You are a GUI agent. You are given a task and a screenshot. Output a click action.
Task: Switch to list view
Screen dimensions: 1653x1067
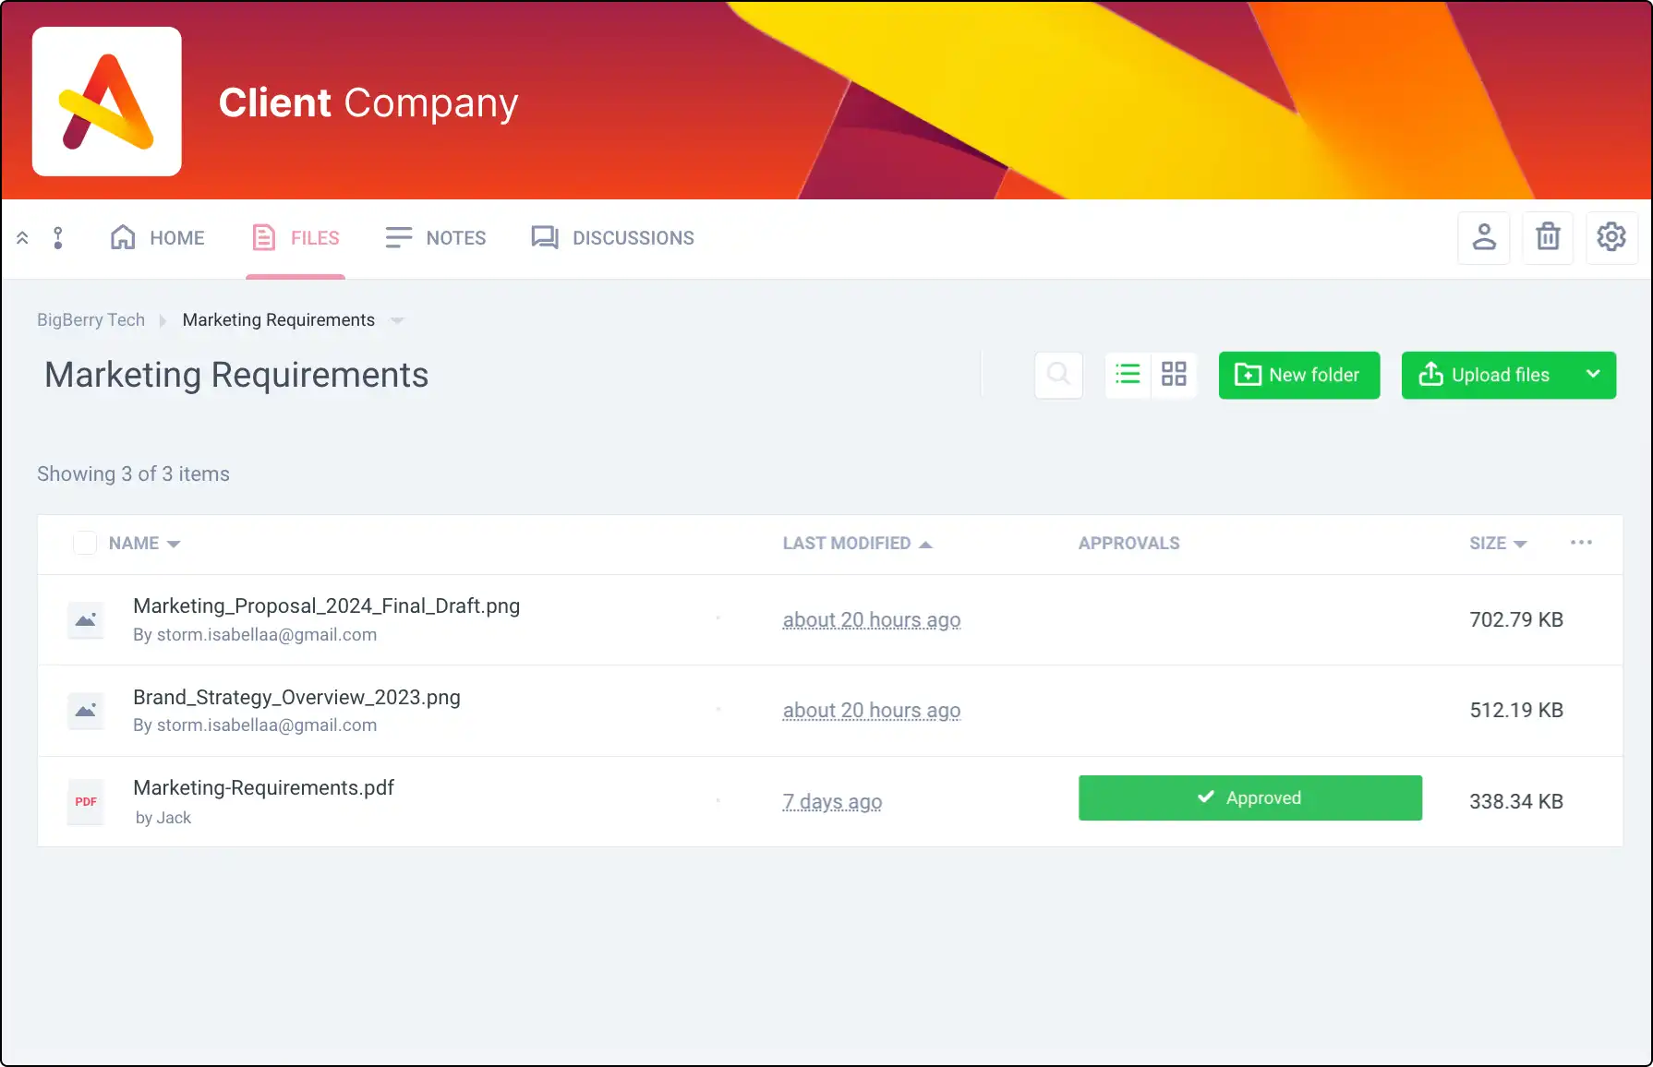[1128, 375]
